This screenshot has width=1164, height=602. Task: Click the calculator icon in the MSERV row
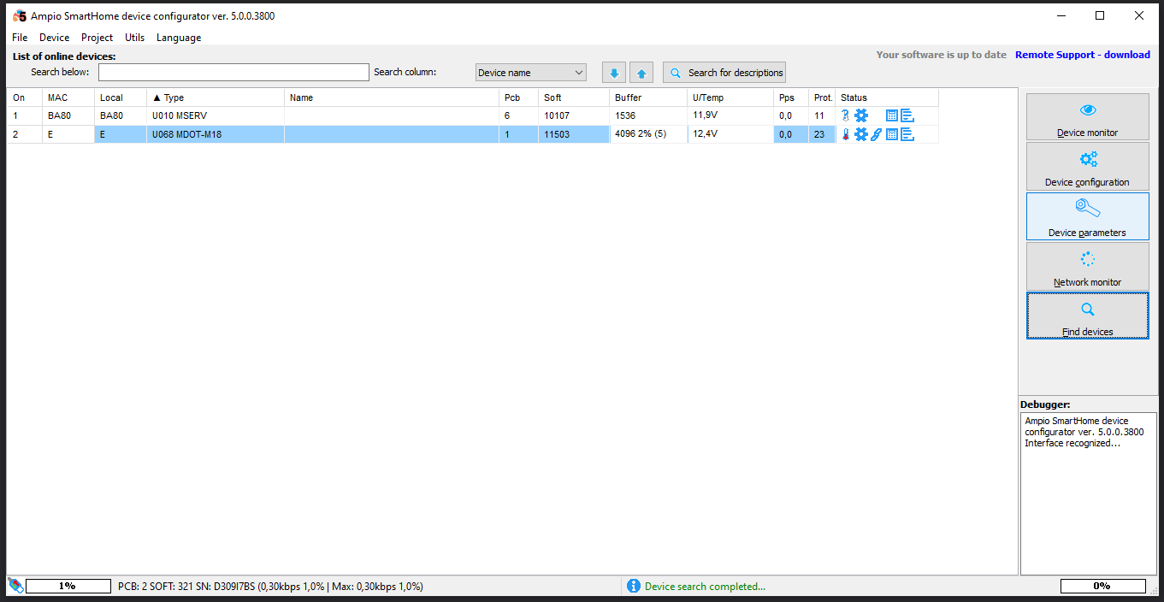892,115
